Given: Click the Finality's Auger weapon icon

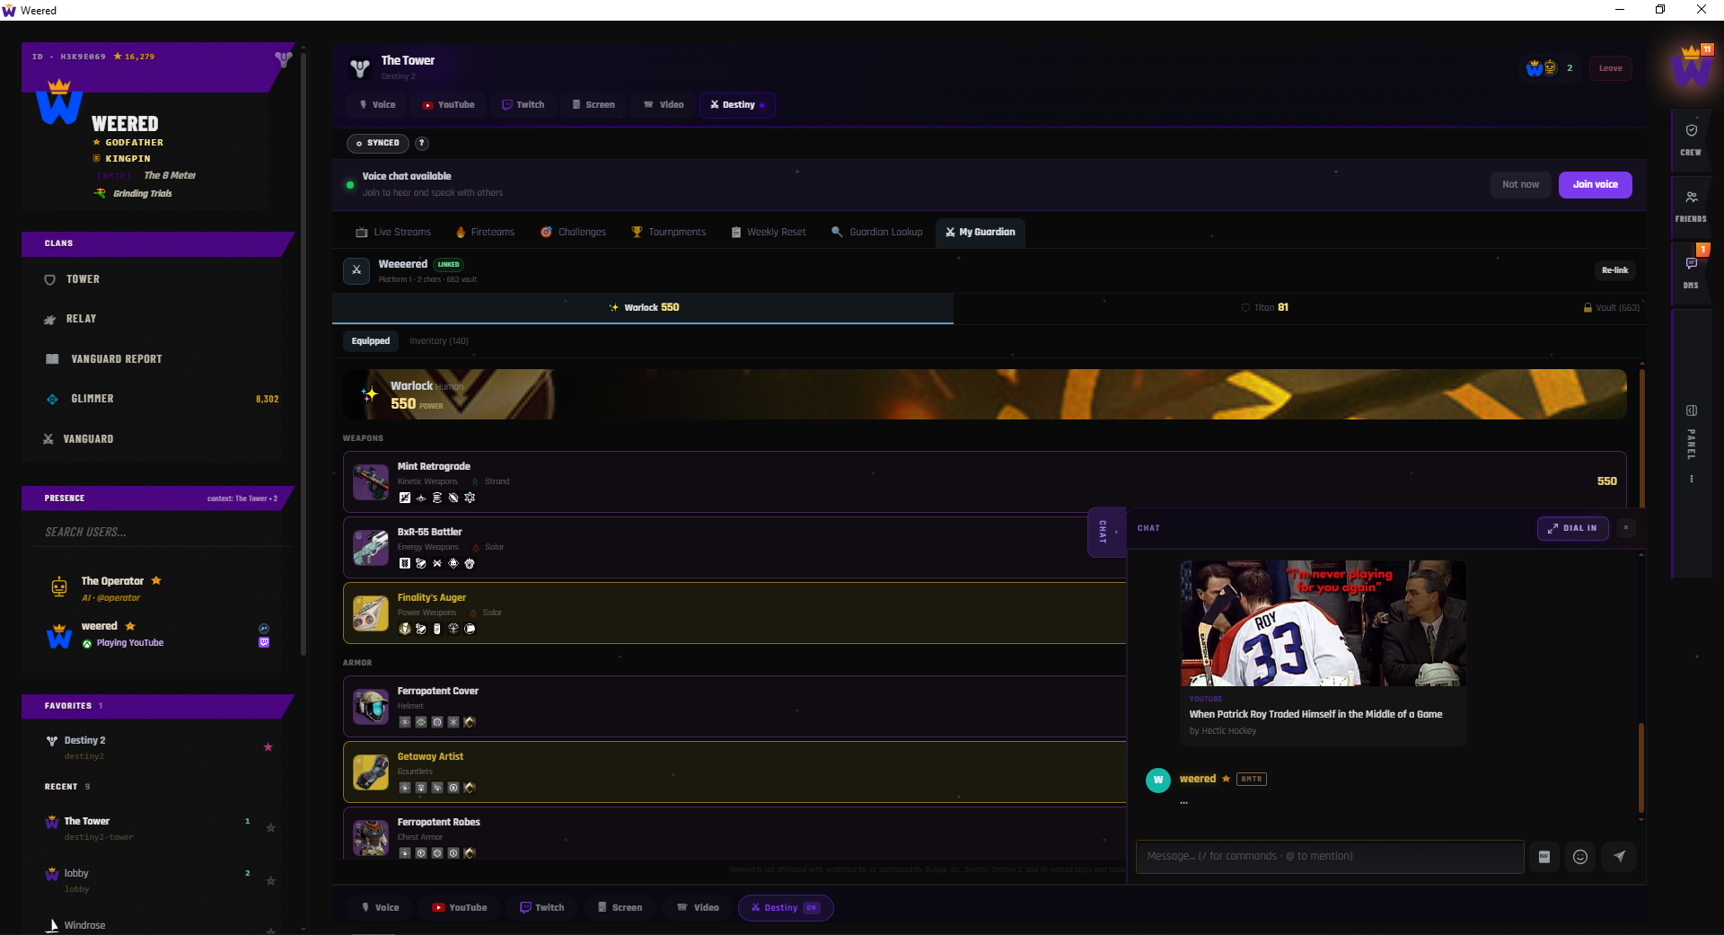Looking at the screenshot, I should coord(370,613).
